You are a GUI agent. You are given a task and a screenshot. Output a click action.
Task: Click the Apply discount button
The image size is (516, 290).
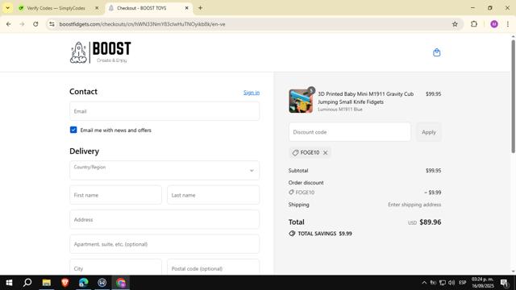tap(428, 132)
